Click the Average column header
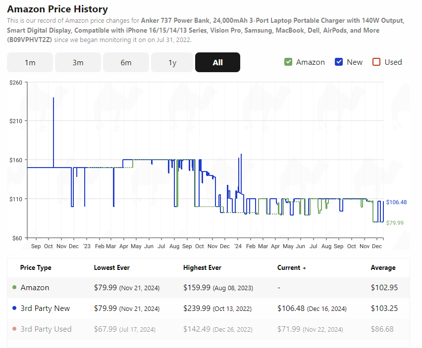The image size is (422, 348). tap(383, 268)
